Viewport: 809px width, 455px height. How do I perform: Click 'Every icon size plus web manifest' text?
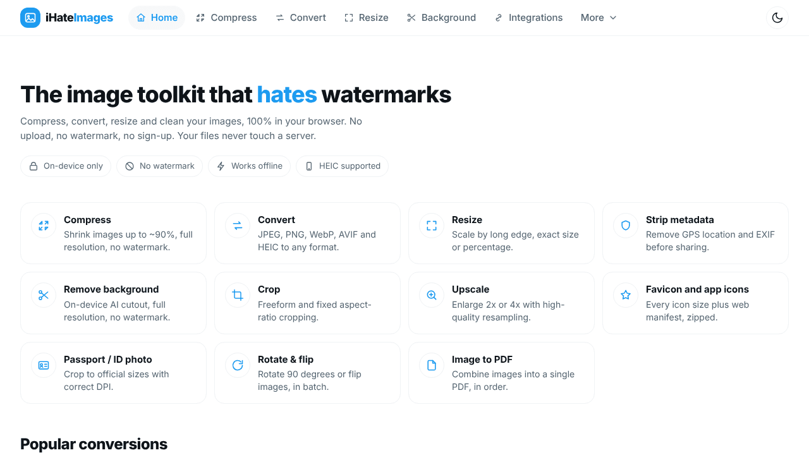point(698,311)
